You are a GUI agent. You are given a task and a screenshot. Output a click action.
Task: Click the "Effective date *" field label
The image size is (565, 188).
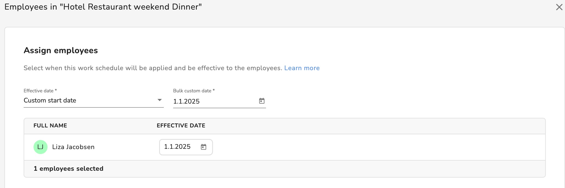pyautogui.click(x=40, y=91)
